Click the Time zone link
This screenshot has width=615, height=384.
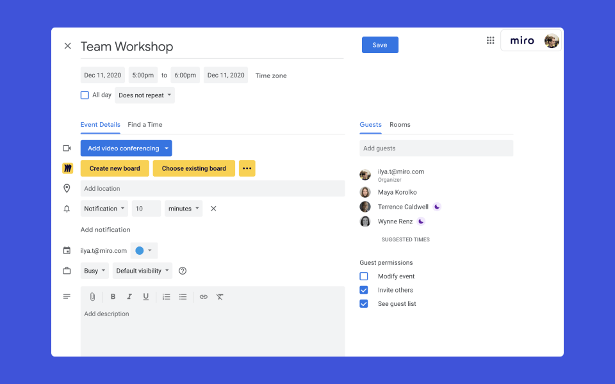pos(271,76)
